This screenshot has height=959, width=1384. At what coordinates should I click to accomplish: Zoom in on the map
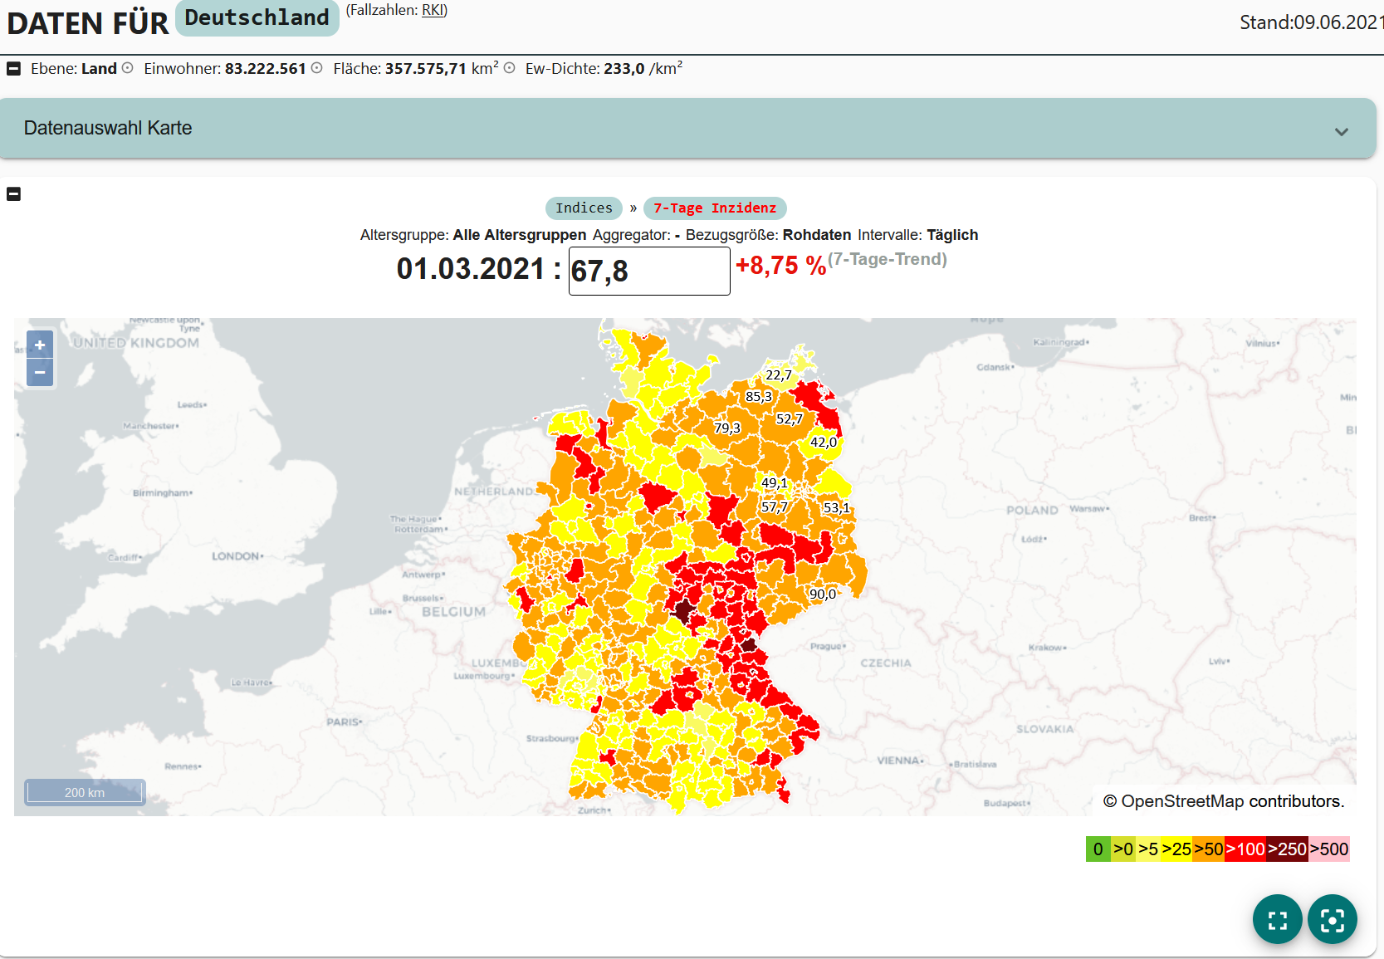40,345
